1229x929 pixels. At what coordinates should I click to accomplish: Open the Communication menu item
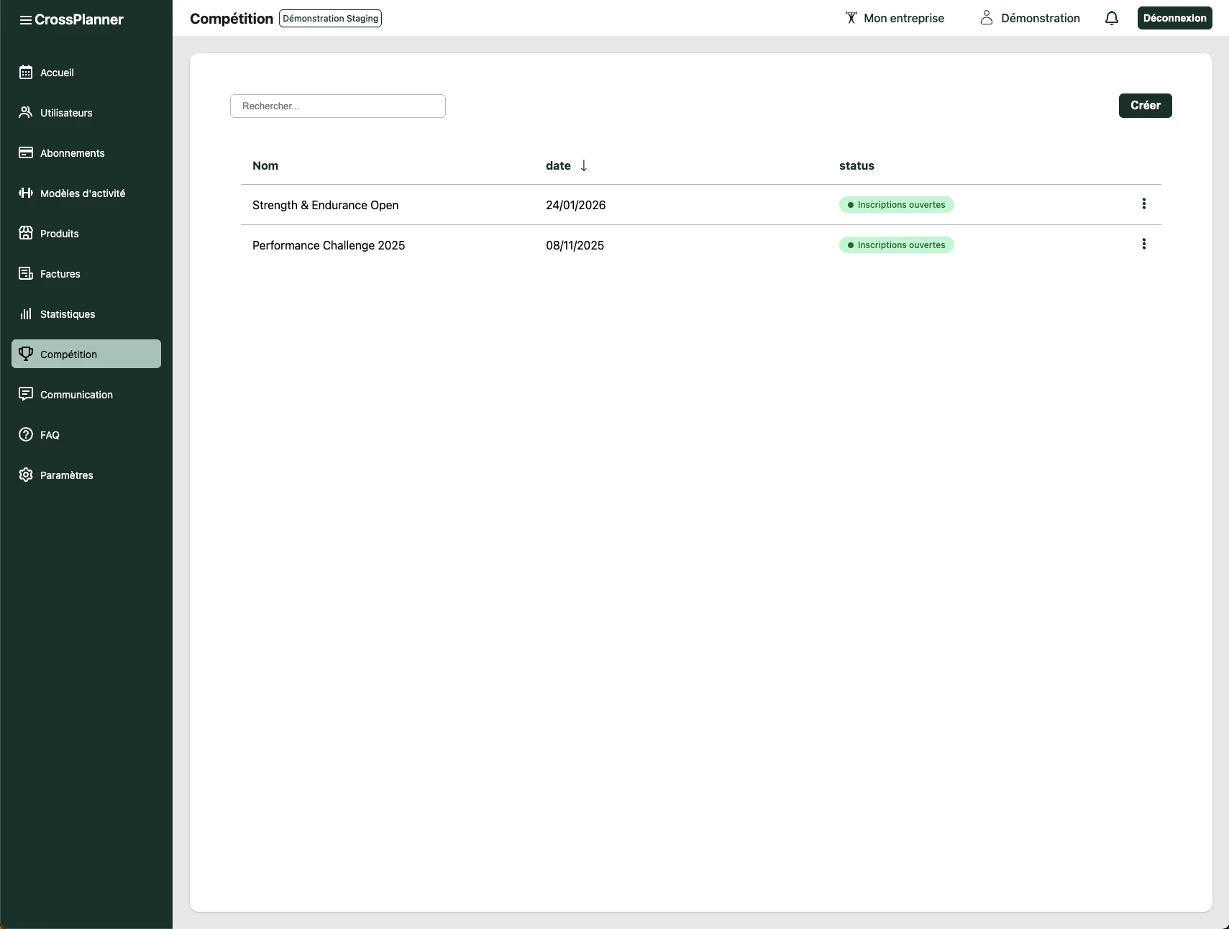click(76, 395)
